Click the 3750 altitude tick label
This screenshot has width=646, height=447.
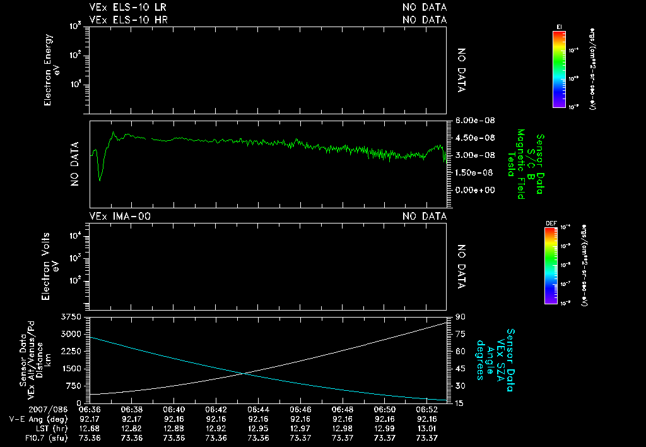(x=71, y=317)
